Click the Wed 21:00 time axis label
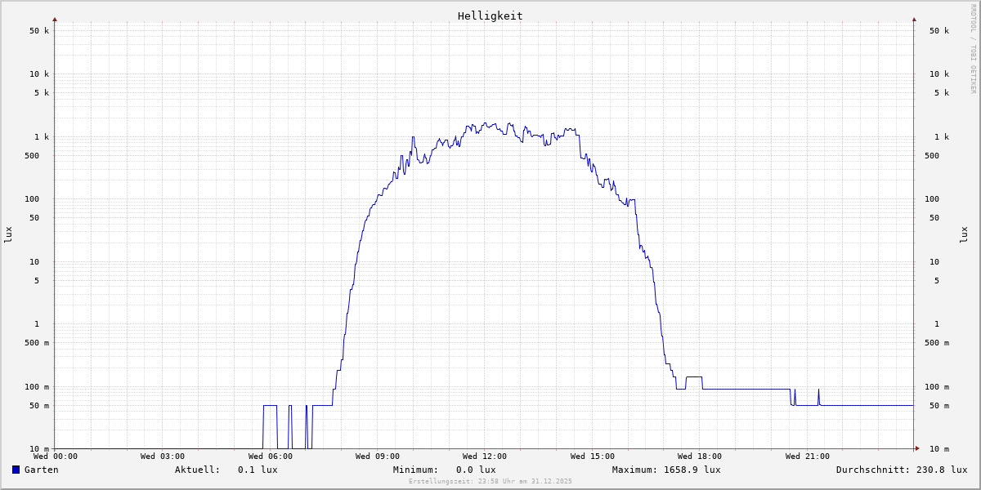This screenshot has height=490, width=981. tap(807, 457)
